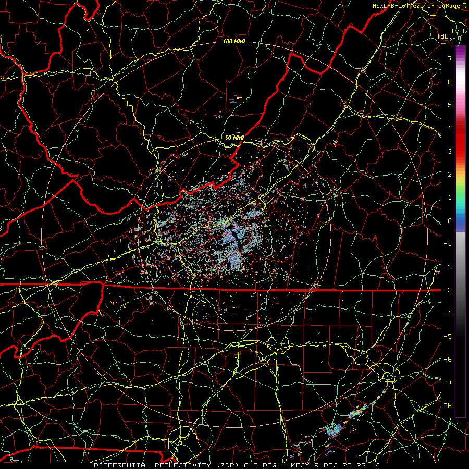The height and width of the screenshot is (469, 469).
Task: Click the positive 7 value on the color scale
Action: click(450, 58)
